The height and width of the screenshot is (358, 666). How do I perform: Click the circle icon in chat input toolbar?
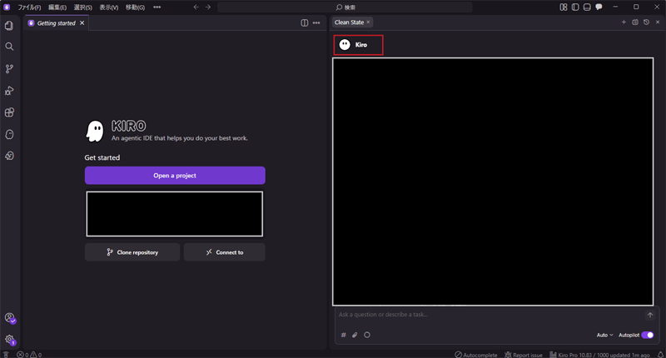(x=367, y=335)
